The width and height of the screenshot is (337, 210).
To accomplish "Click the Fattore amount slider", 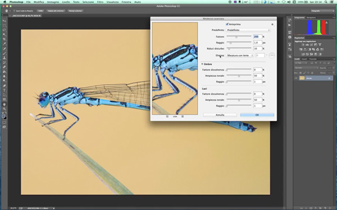I will tap(239, 37).
